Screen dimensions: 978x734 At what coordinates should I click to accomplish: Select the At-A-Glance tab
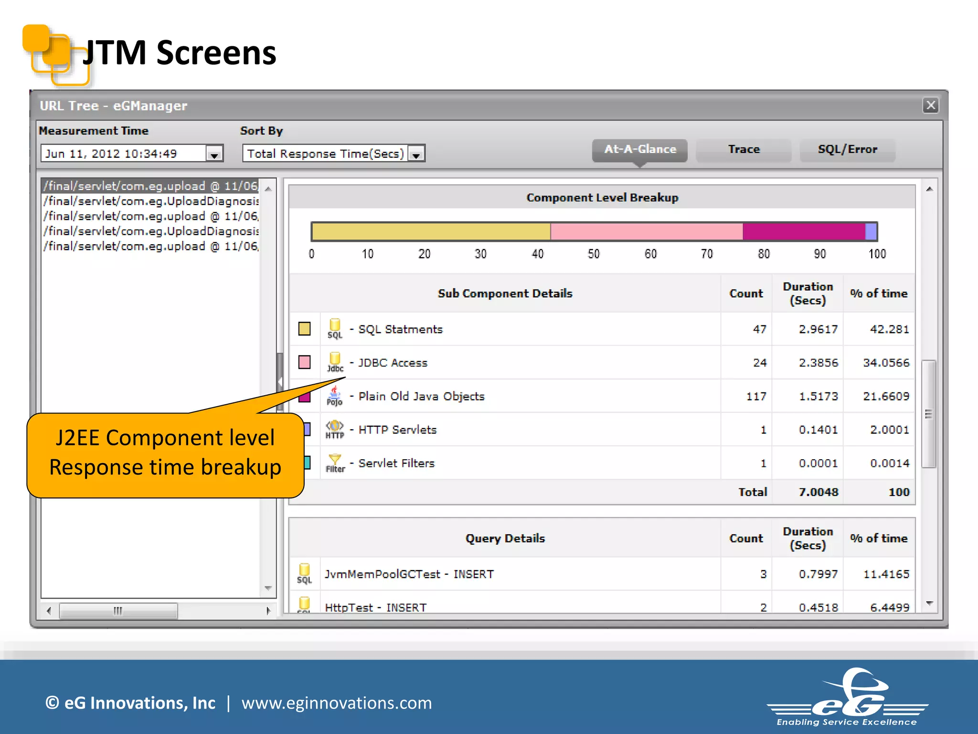[640, 150]
